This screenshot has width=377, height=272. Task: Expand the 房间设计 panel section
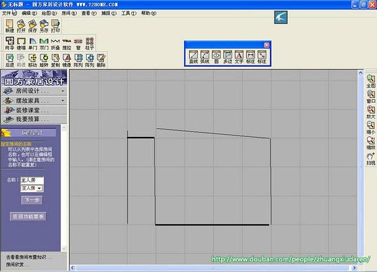click(35, 91)
